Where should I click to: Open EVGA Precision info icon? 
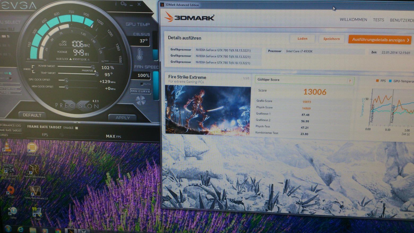click(x=116, y=4)
